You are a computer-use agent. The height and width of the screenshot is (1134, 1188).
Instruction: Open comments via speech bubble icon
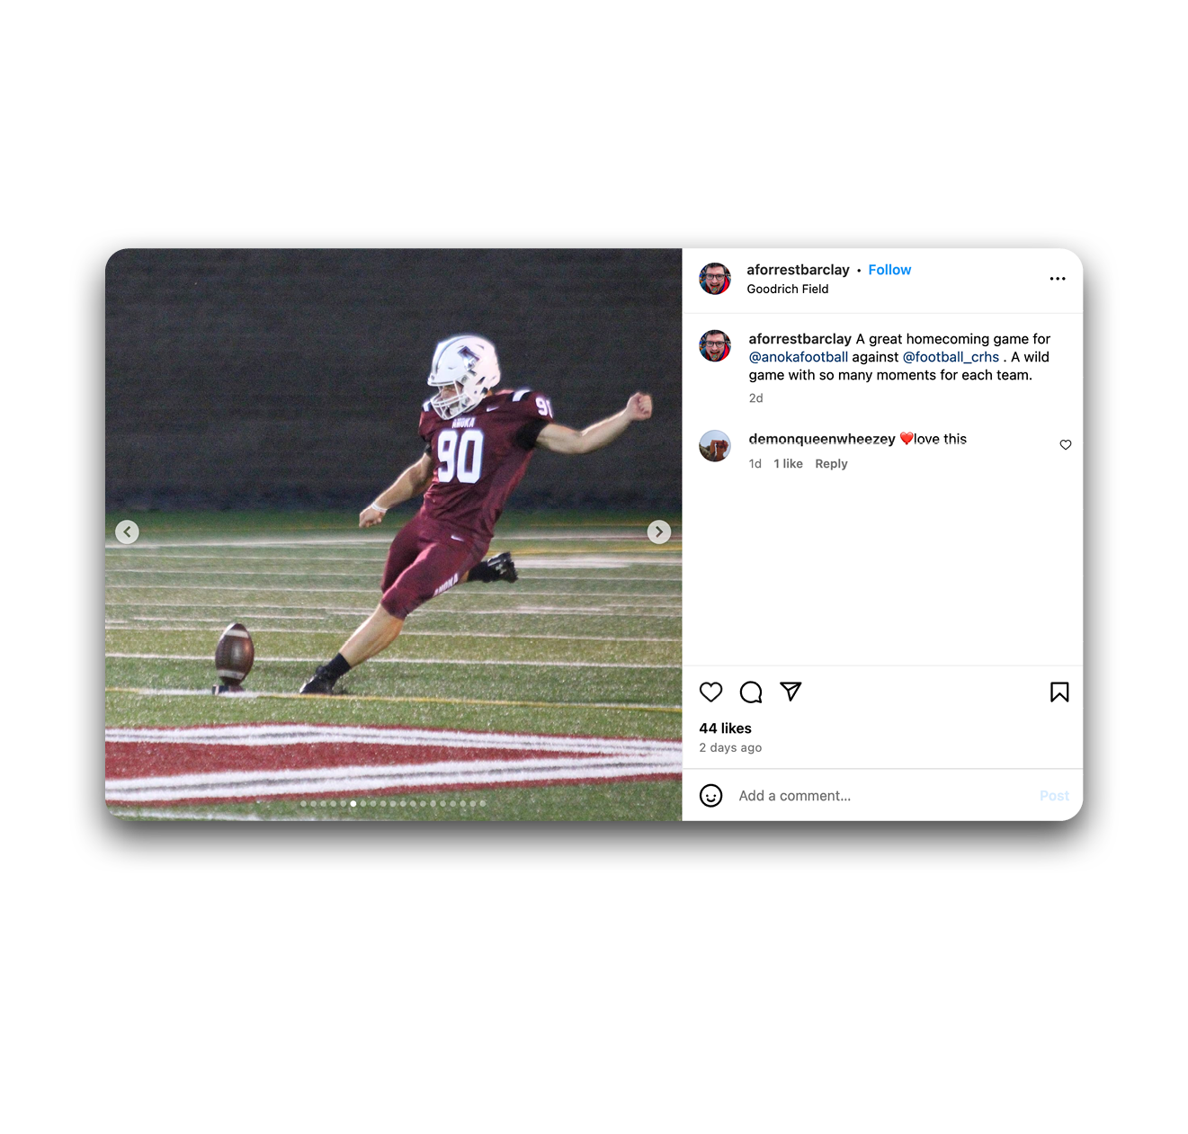[x=751, y=692]
